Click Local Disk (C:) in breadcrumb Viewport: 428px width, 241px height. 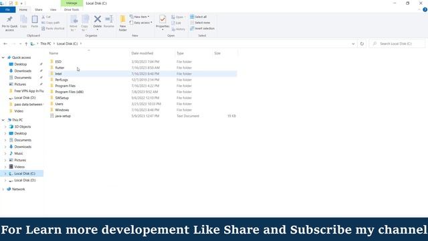(67, 44)
